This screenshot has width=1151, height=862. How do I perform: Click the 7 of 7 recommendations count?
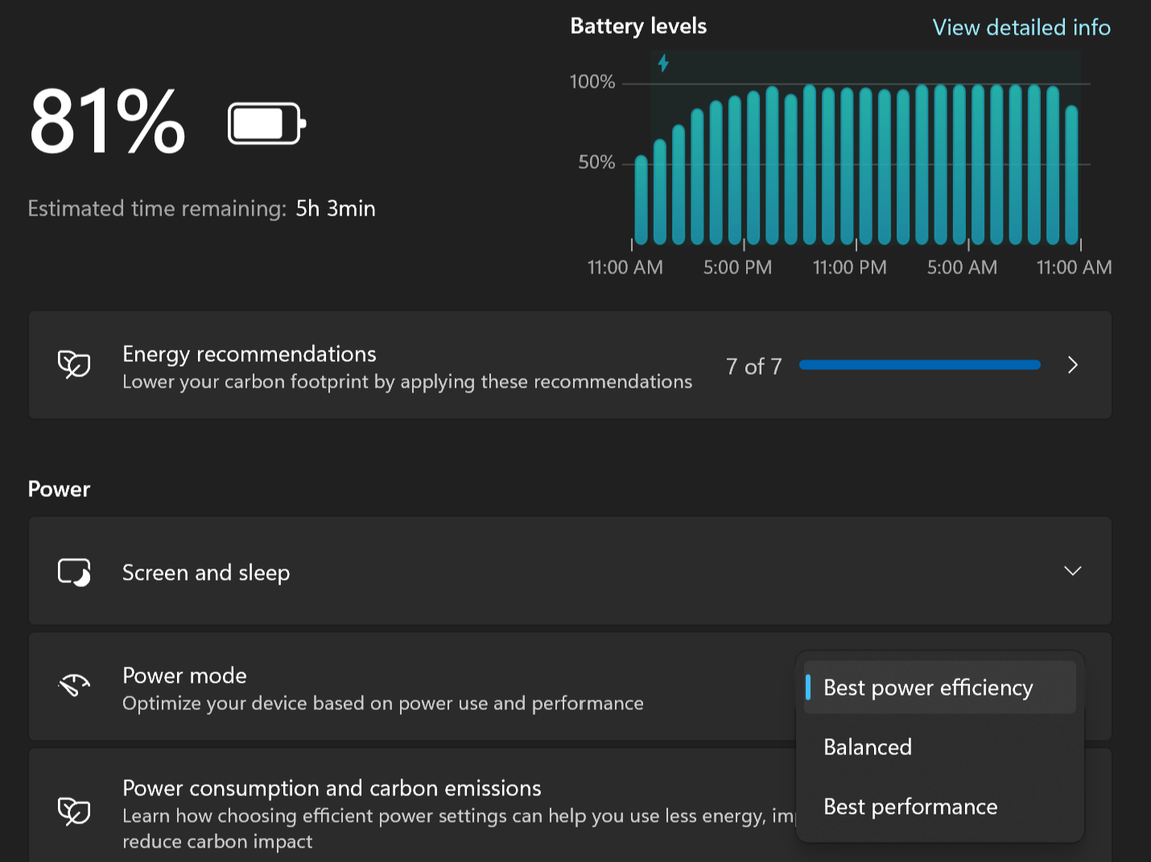[753, 367]
